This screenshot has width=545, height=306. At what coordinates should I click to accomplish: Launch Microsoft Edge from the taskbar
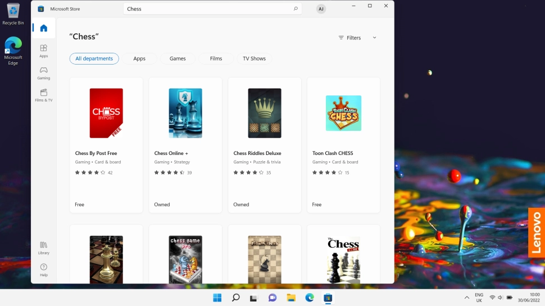[310, 298]
